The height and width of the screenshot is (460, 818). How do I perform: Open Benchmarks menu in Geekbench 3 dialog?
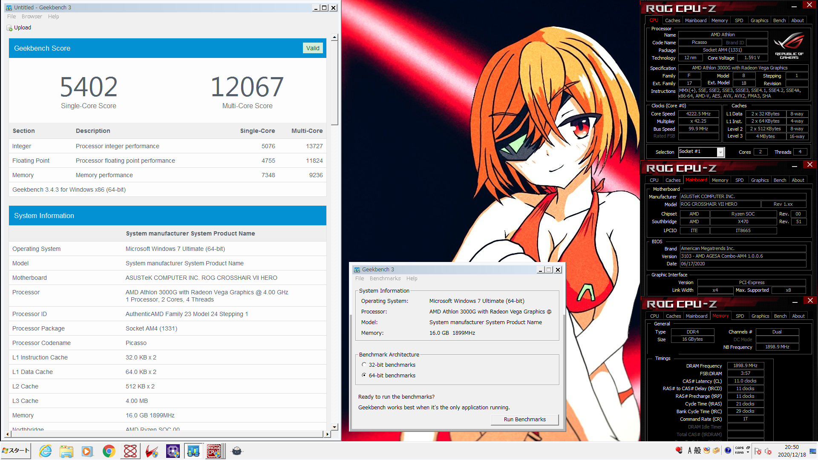(x=385, y=279)
